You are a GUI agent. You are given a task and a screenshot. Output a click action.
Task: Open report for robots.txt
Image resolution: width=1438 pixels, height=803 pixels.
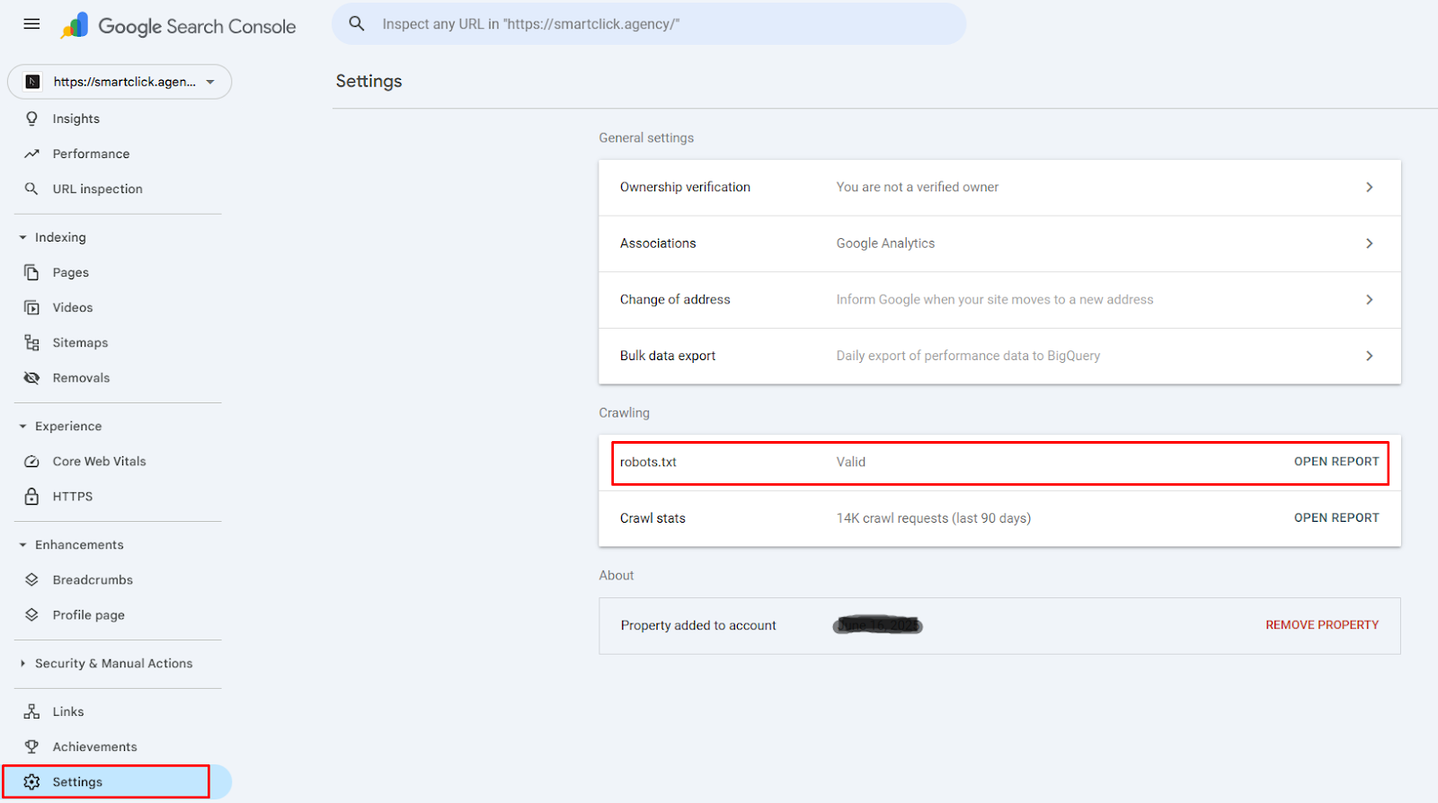[x=1336, y=462]
